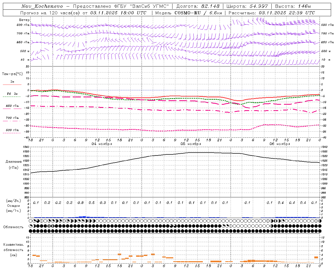Select the 0.3 precipitation value
335x268 pixels.
click(103, 203)
